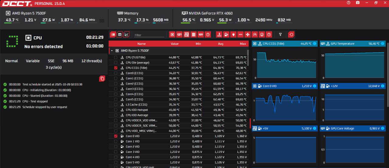
Task: Uncheck the Core 0 VID checkbox
Action: [115, 136]
